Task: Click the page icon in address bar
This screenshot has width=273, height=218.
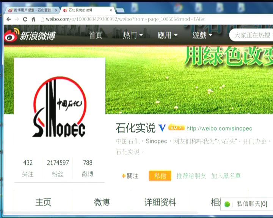Action: (42, 19)
